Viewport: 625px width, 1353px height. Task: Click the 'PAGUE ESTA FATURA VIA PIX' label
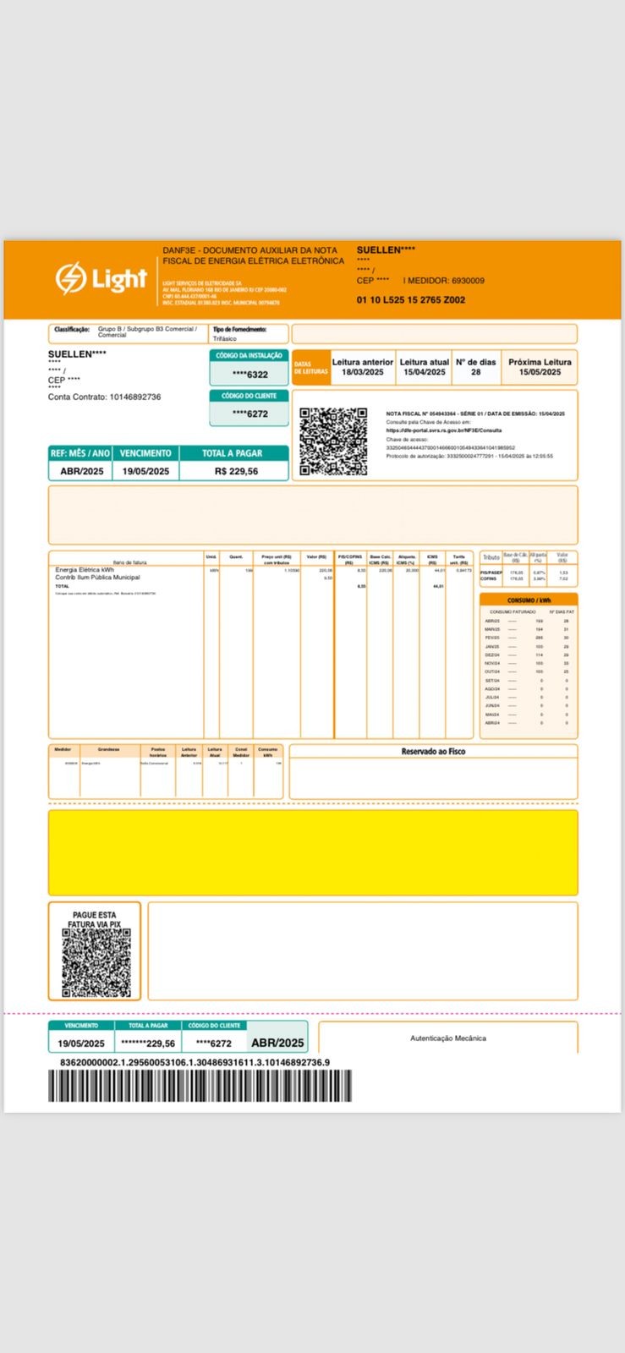(x=95, y=920)
